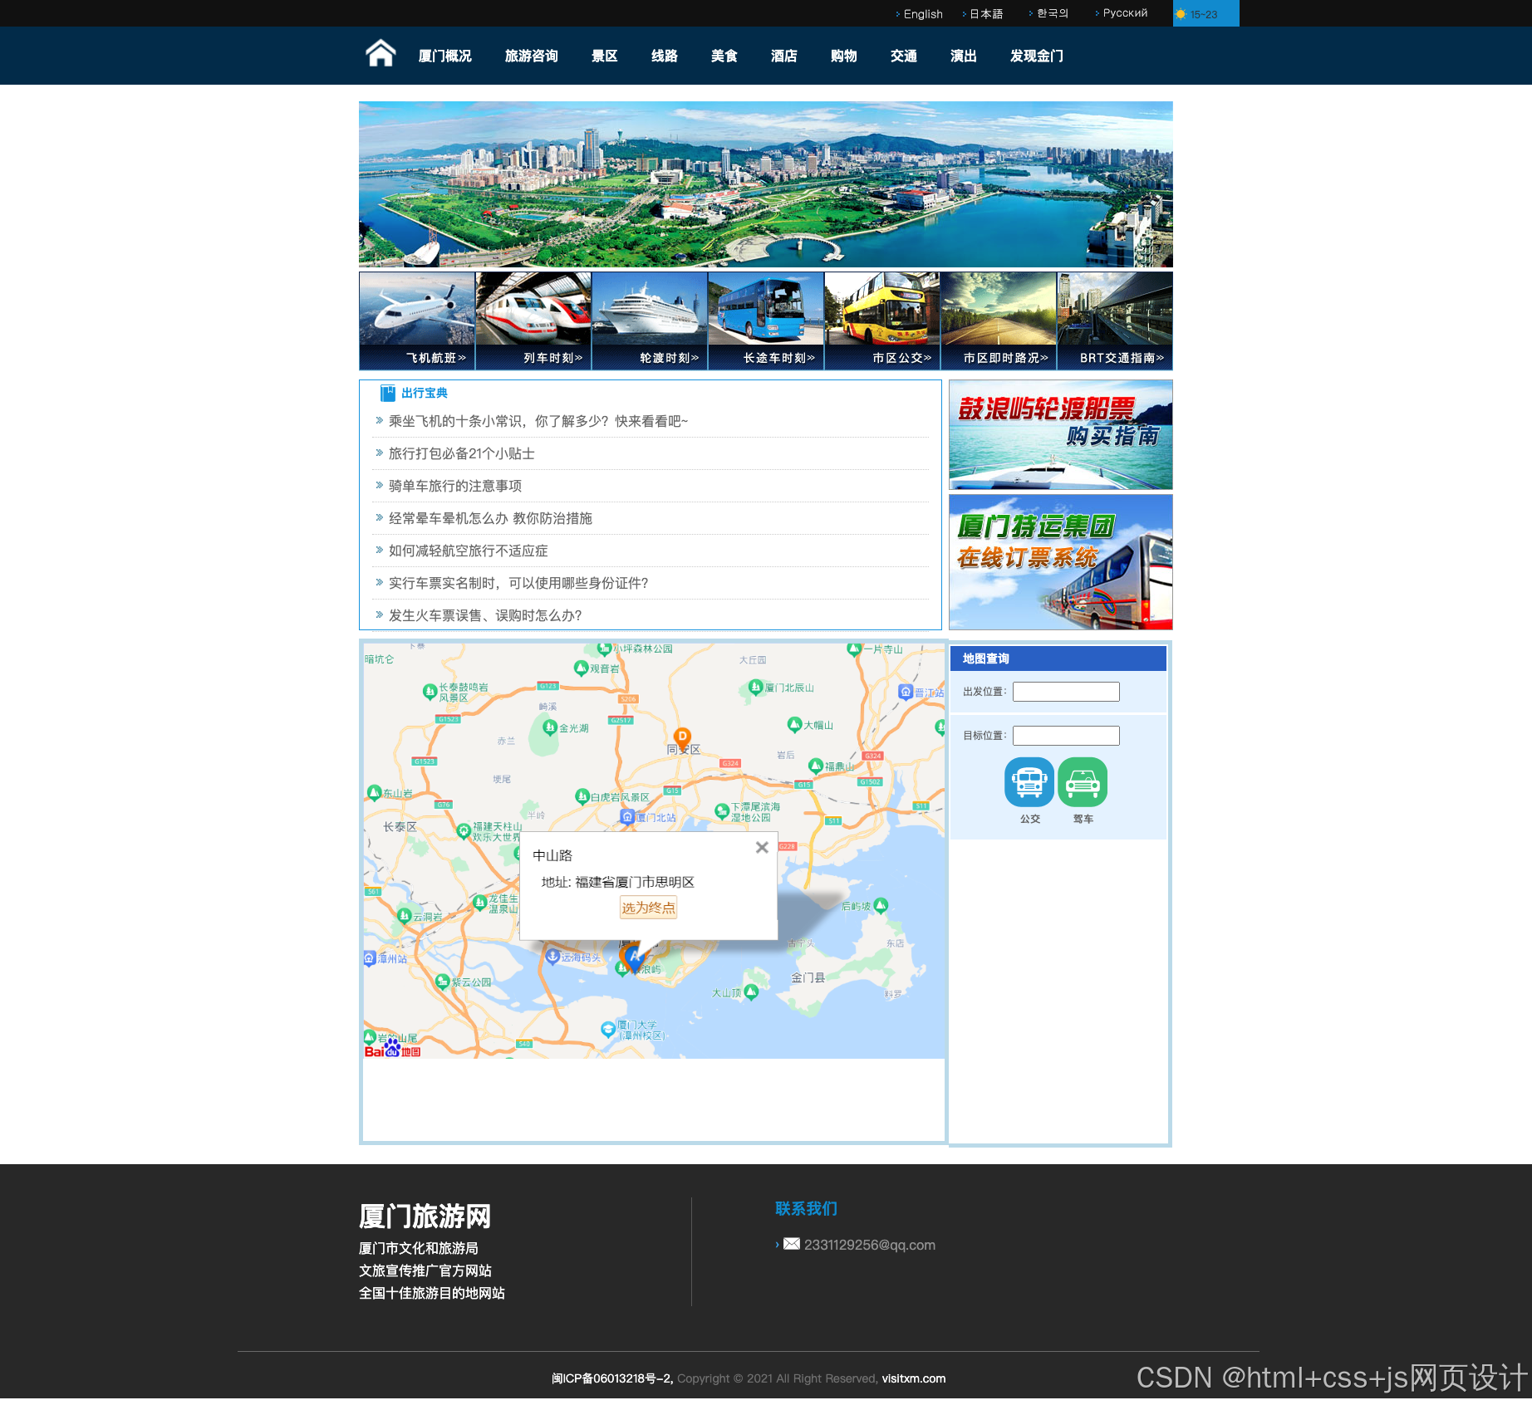Open the visitxm.com footer link

[x=914, y=1378]
